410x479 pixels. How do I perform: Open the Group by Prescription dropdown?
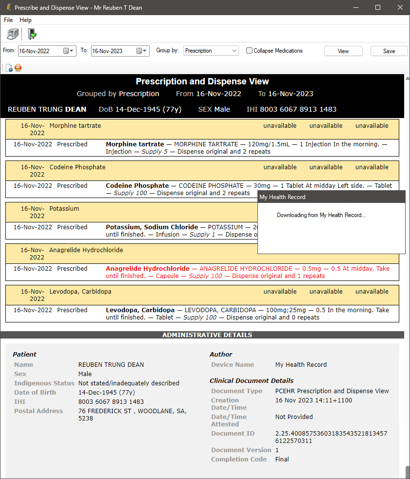point(211,51)
